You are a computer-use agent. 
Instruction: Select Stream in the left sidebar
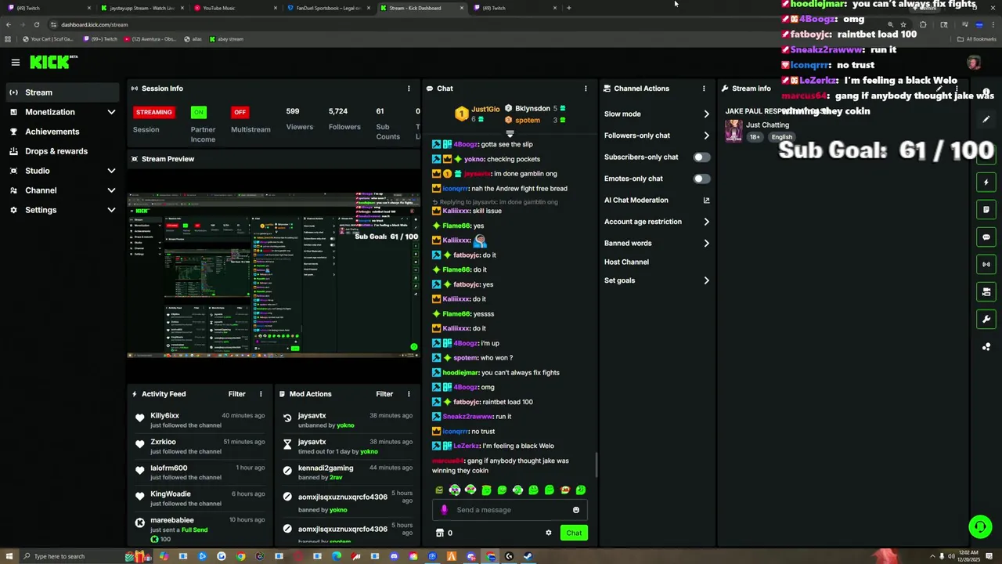tap(63, 92)
